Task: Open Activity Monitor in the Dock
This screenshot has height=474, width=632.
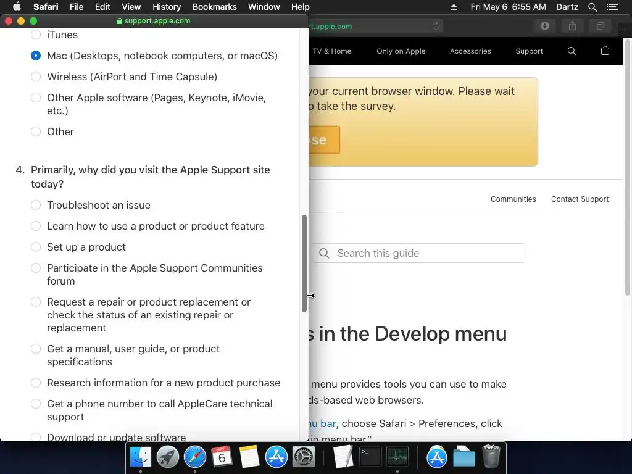Action: (x=397, y=457)
